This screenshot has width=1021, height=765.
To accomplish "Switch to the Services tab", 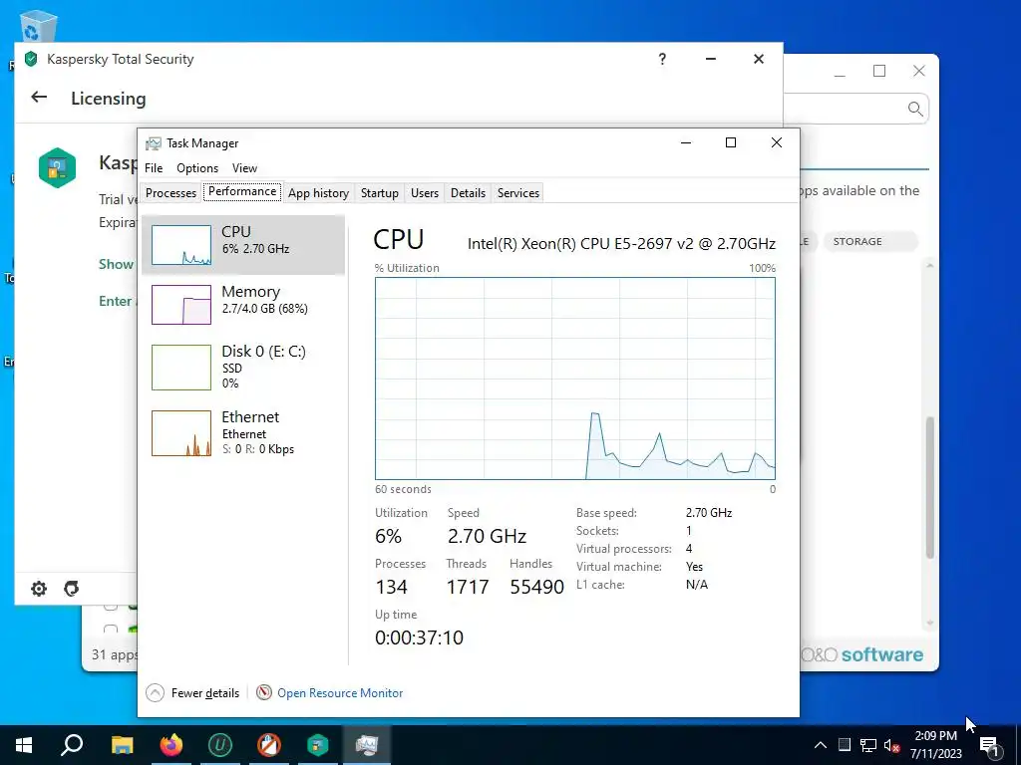I will [x=518, y=193].
